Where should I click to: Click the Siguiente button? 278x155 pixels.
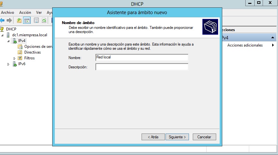177,137
